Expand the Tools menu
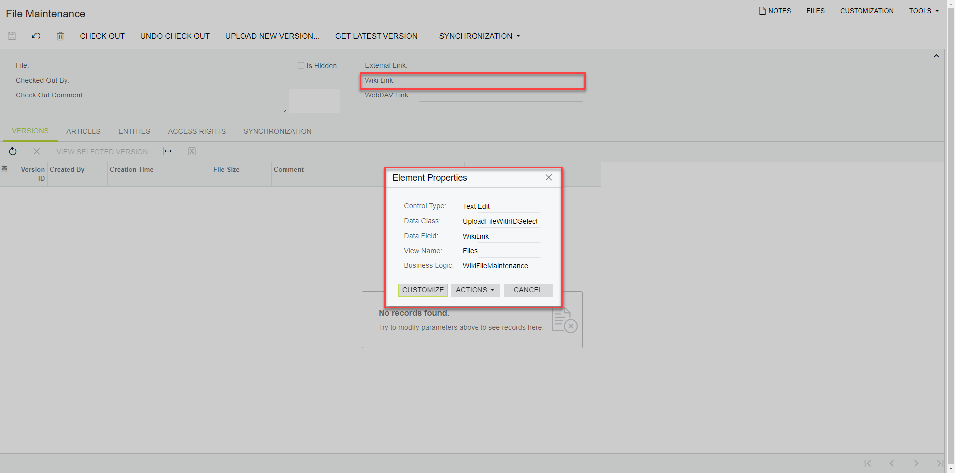The height and width of the screenshot is (473, 955). pos(924,11)
